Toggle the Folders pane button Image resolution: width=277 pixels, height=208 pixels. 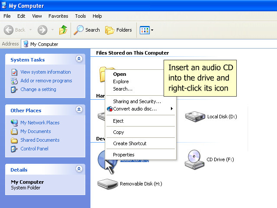pos(119,30)
